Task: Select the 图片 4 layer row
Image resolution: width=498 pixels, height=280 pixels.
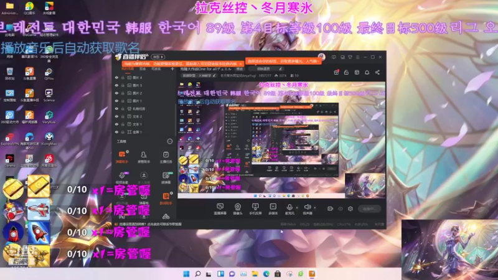Action: 144,77
